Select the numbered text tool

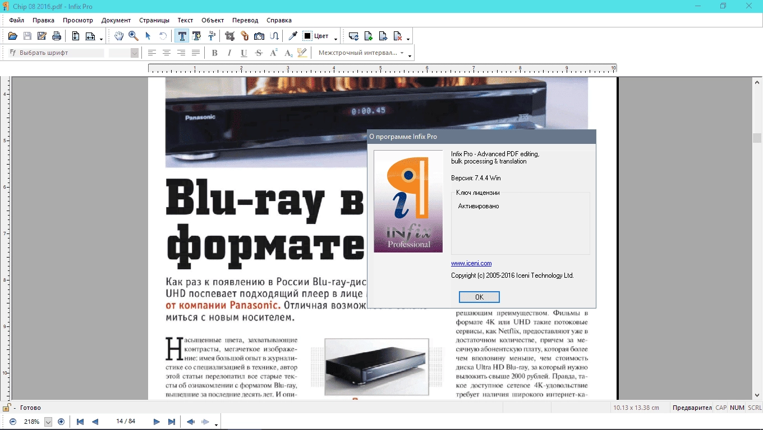point(212,36)
